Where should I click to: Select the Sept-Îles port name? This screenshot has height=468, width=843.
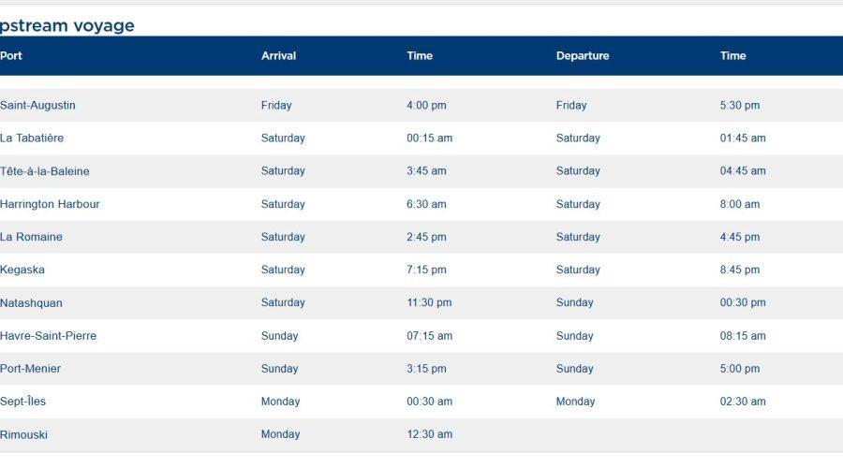[22, 402]
